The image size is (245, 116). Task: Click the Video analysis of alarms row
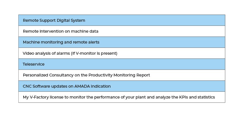coord(122,53)
